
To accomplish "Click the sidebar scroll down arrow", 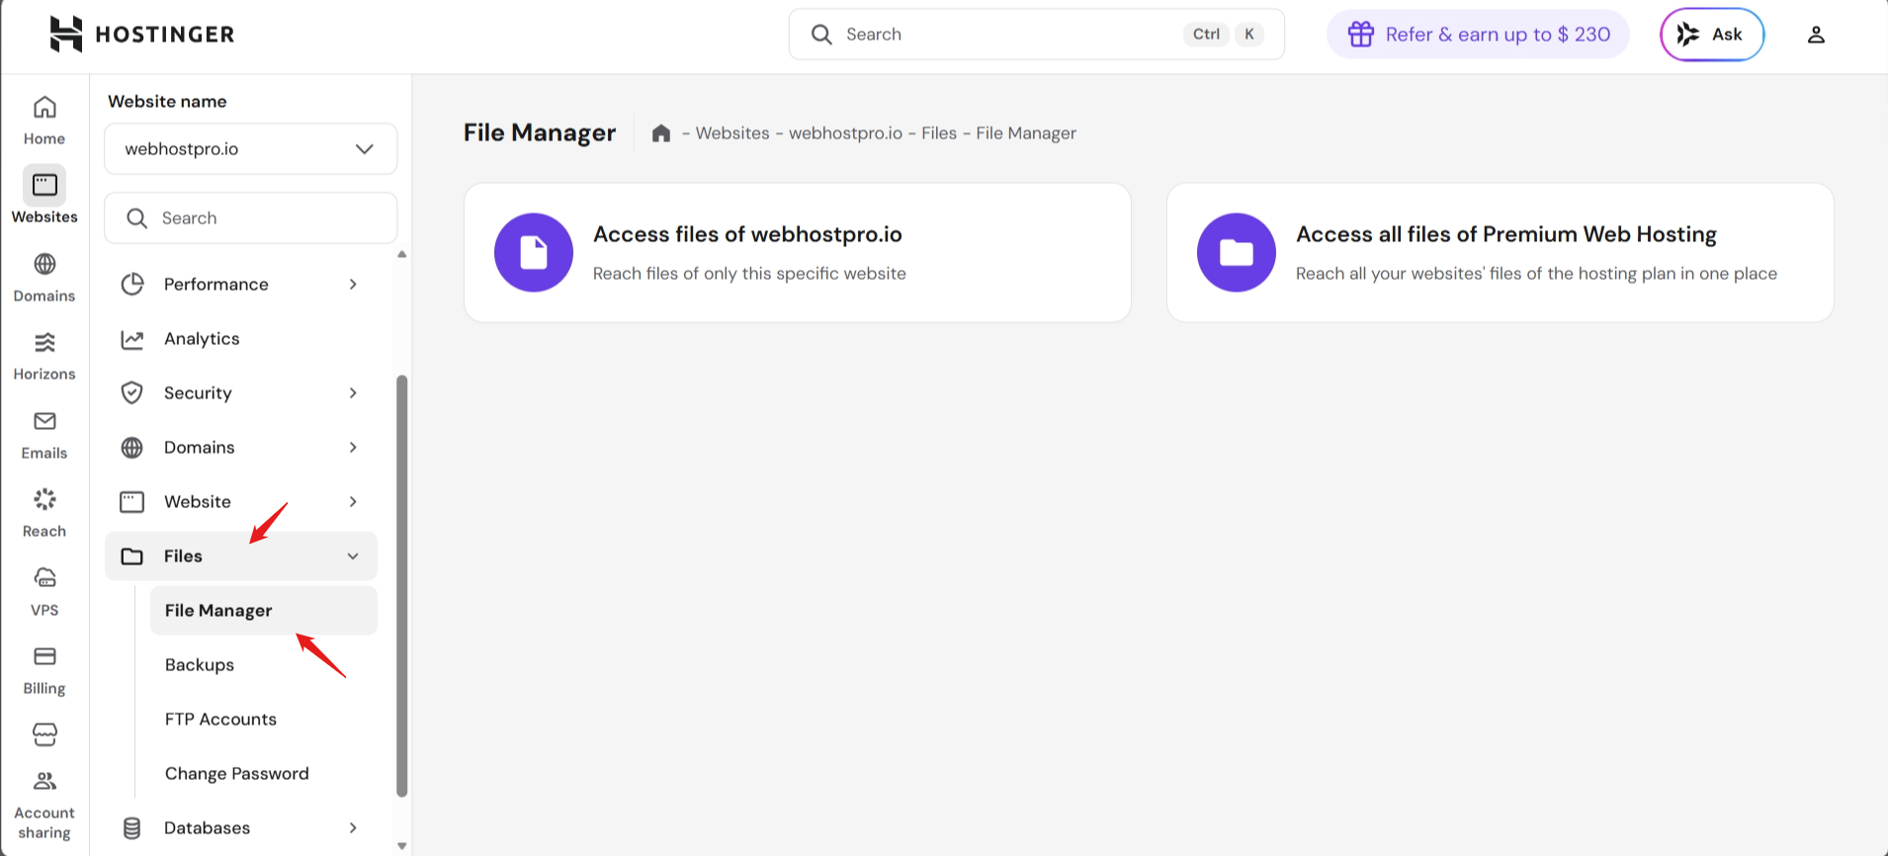I will click(401, 846).
